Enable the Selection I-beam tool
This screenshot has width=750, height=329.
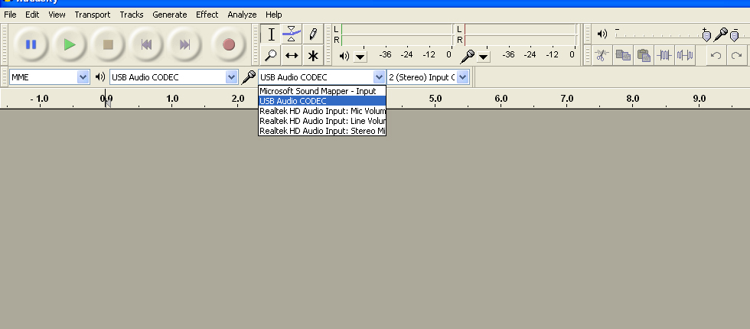tap(271, 34)
